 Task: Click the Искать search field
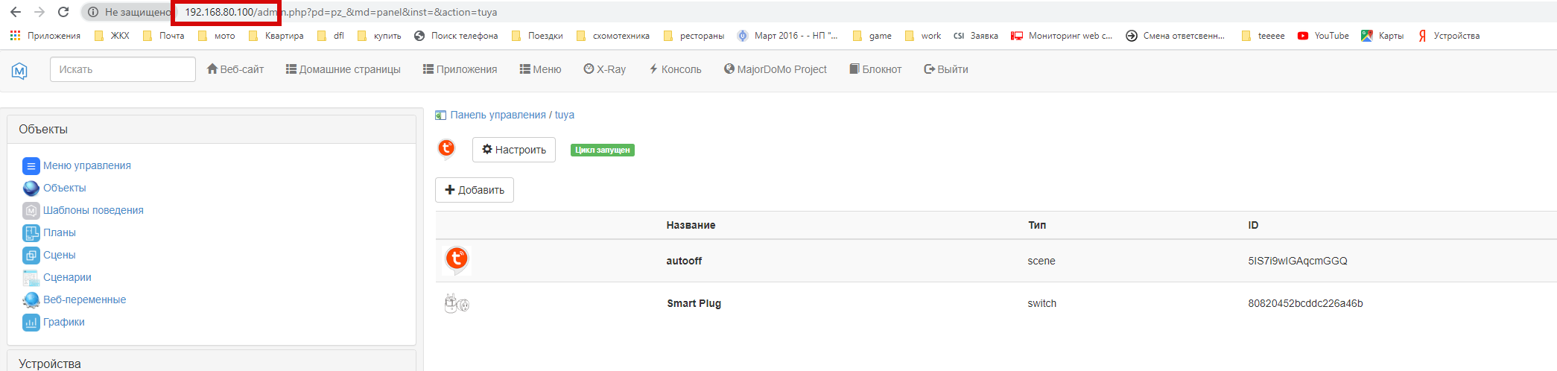click(122, 69)
